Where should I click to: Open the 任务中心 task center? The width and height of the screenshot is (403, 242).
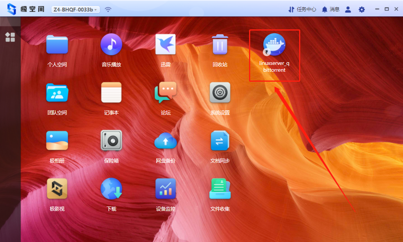pos(302,10)
